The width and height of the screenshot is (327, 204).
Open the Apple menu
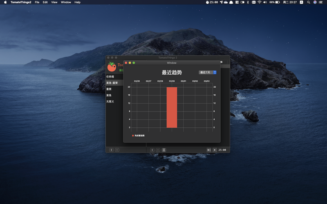tap(5, 2)
